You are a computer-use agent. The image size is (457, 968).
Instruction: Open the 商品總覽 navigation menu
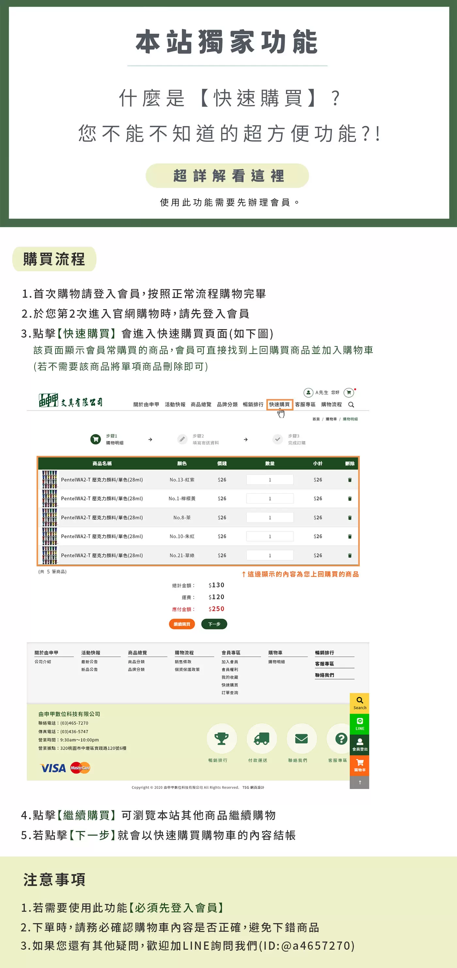(x=201, y=405)
